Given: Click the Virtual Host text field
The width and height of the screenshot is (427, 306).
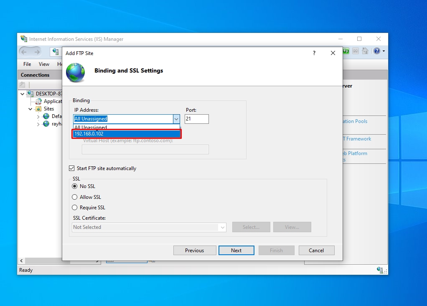Looking at the screenshot, I should (x=145, y=150).
